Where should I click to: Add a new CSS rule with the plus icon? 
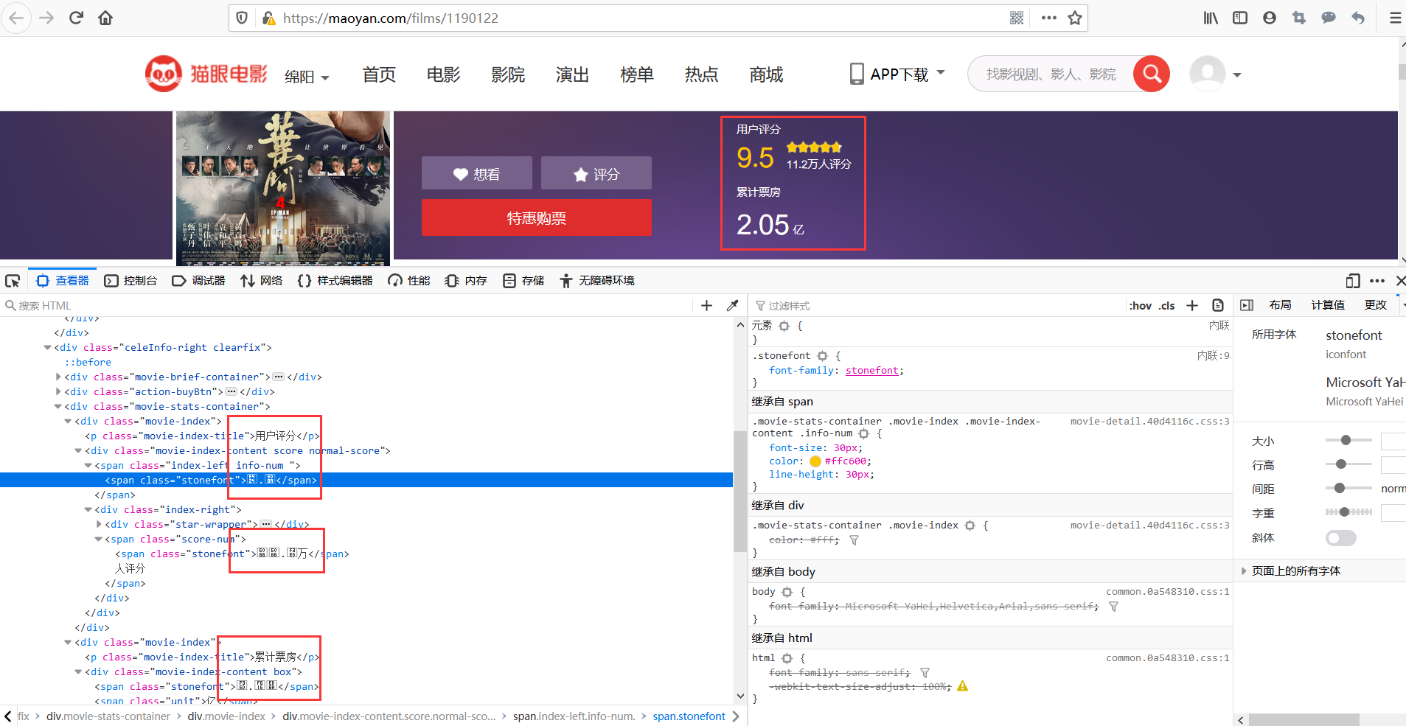(x=1193, y=305)
